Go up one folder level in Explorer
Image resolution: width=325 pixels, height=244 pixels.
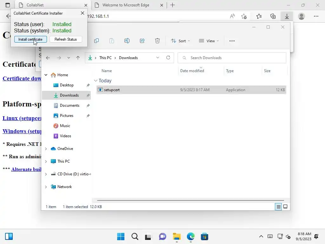point(78,58)
